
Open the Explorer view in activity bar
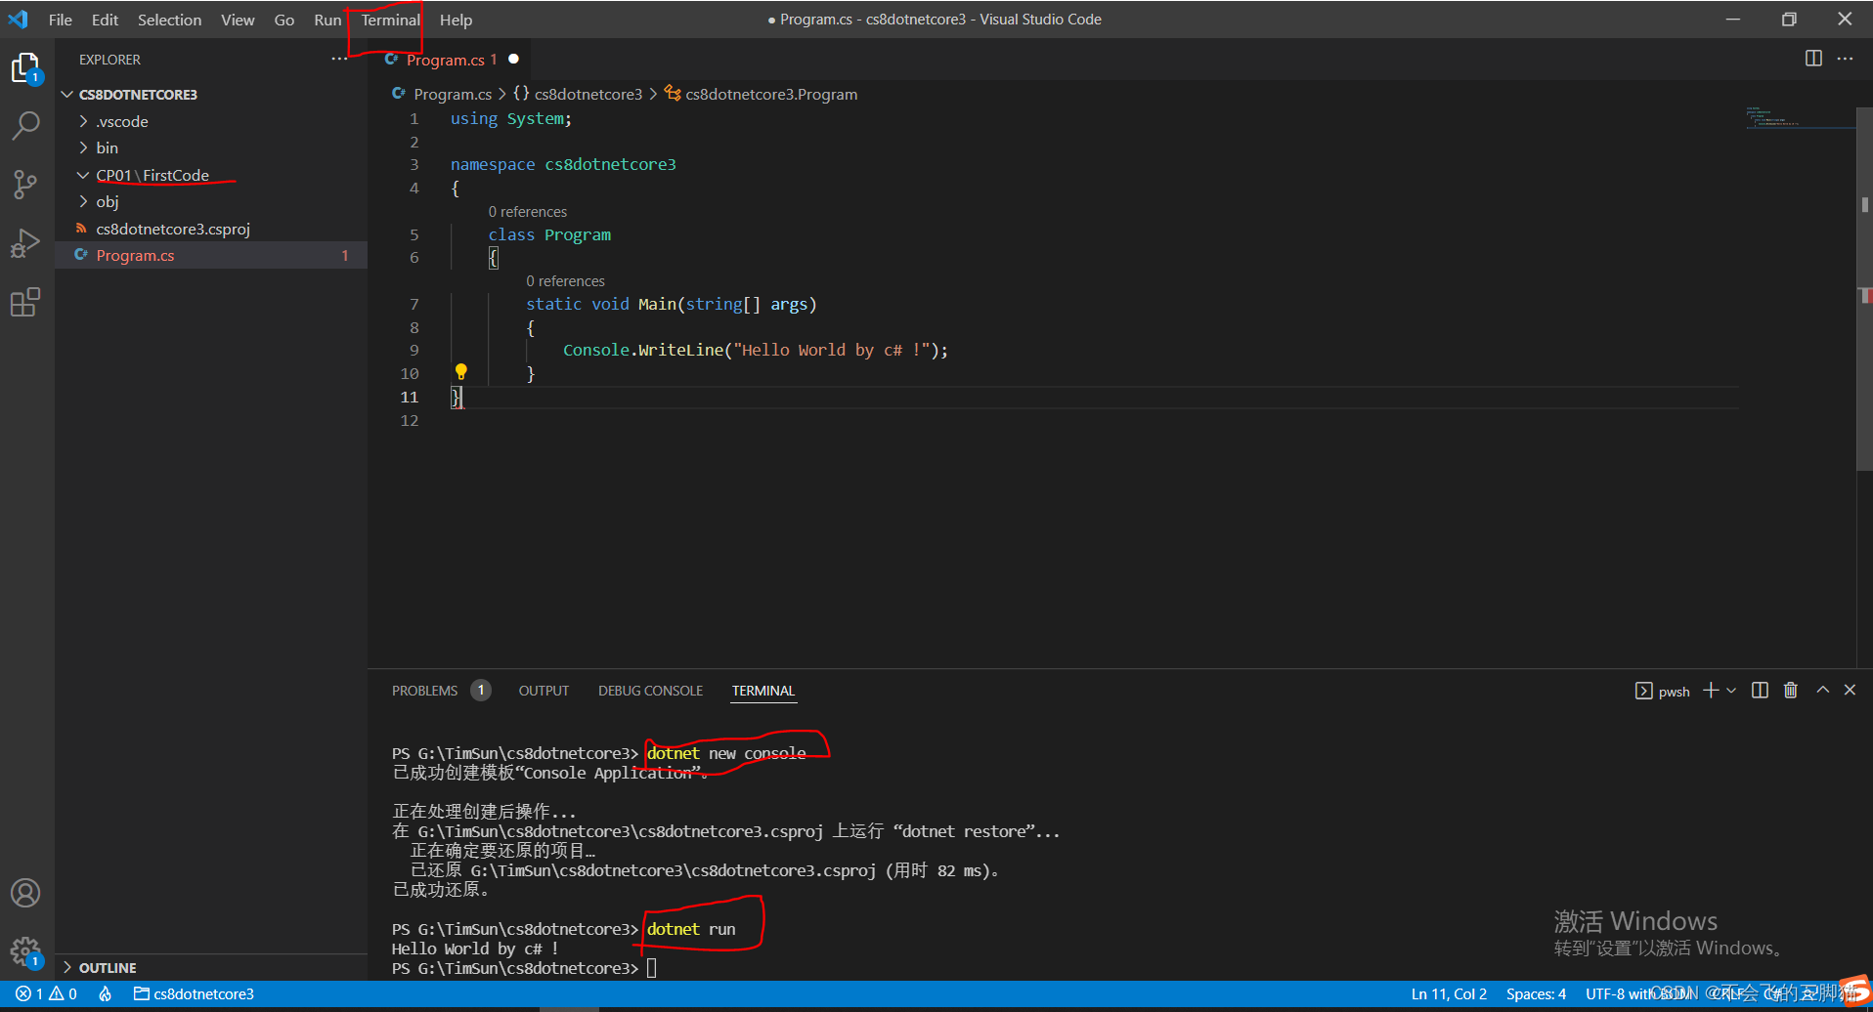(25, 68)
